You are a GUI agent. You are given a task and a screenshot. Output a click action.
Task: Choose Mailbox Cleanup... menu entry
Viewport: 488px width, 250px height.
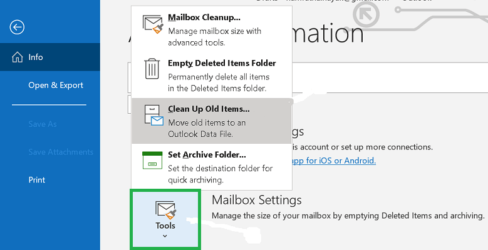[212, 29]
